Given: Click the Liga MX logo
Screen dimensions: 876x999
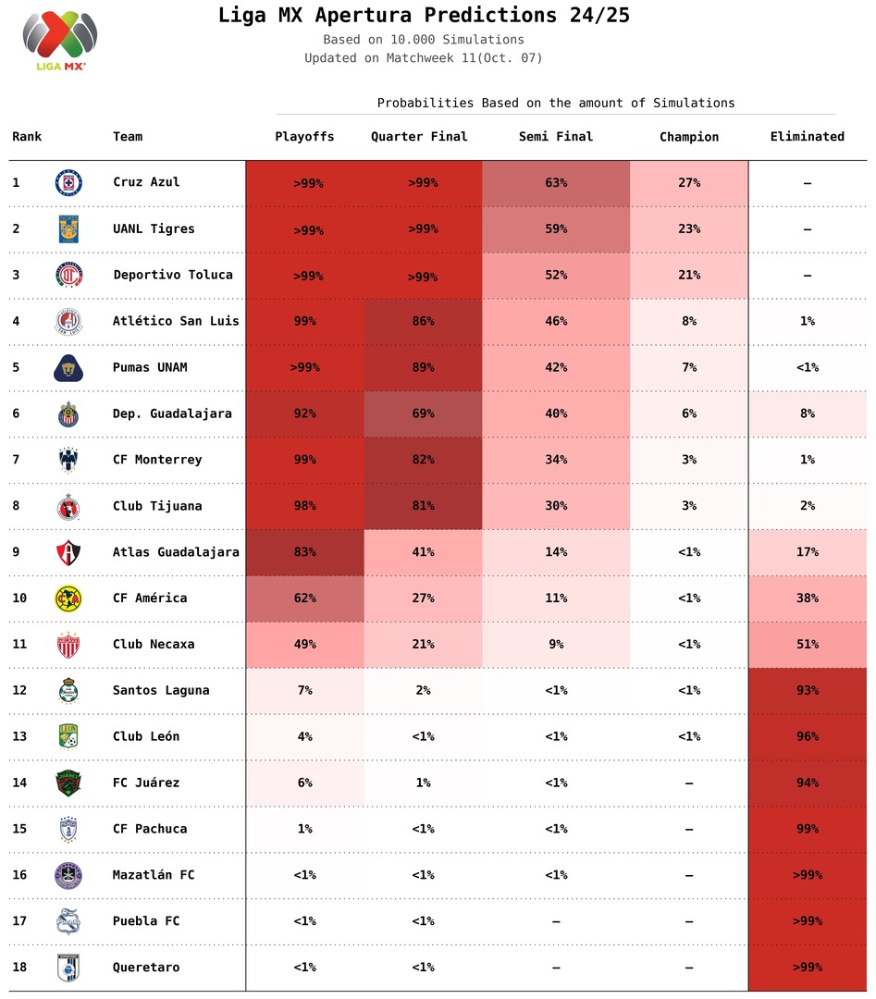Looking at the screenshot, I should (60, 42).
